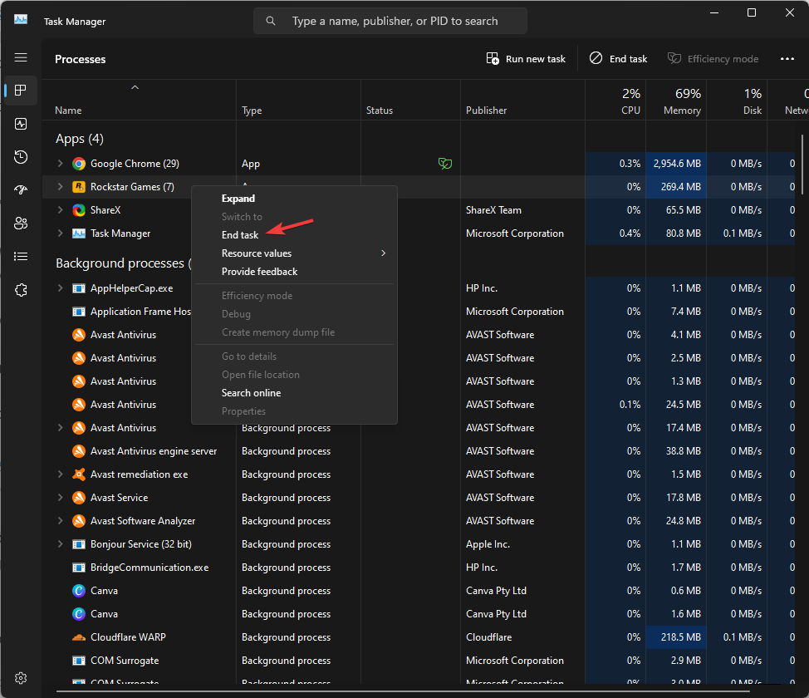809x698 pixels.
Task: Click the BridgeCommunication.exe icon
Action: tap(79, 568)
